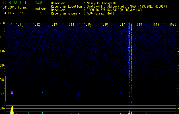The image size is (179, 114).
Task: Click the Receiver label text
Action: click(x=58, y=10)
